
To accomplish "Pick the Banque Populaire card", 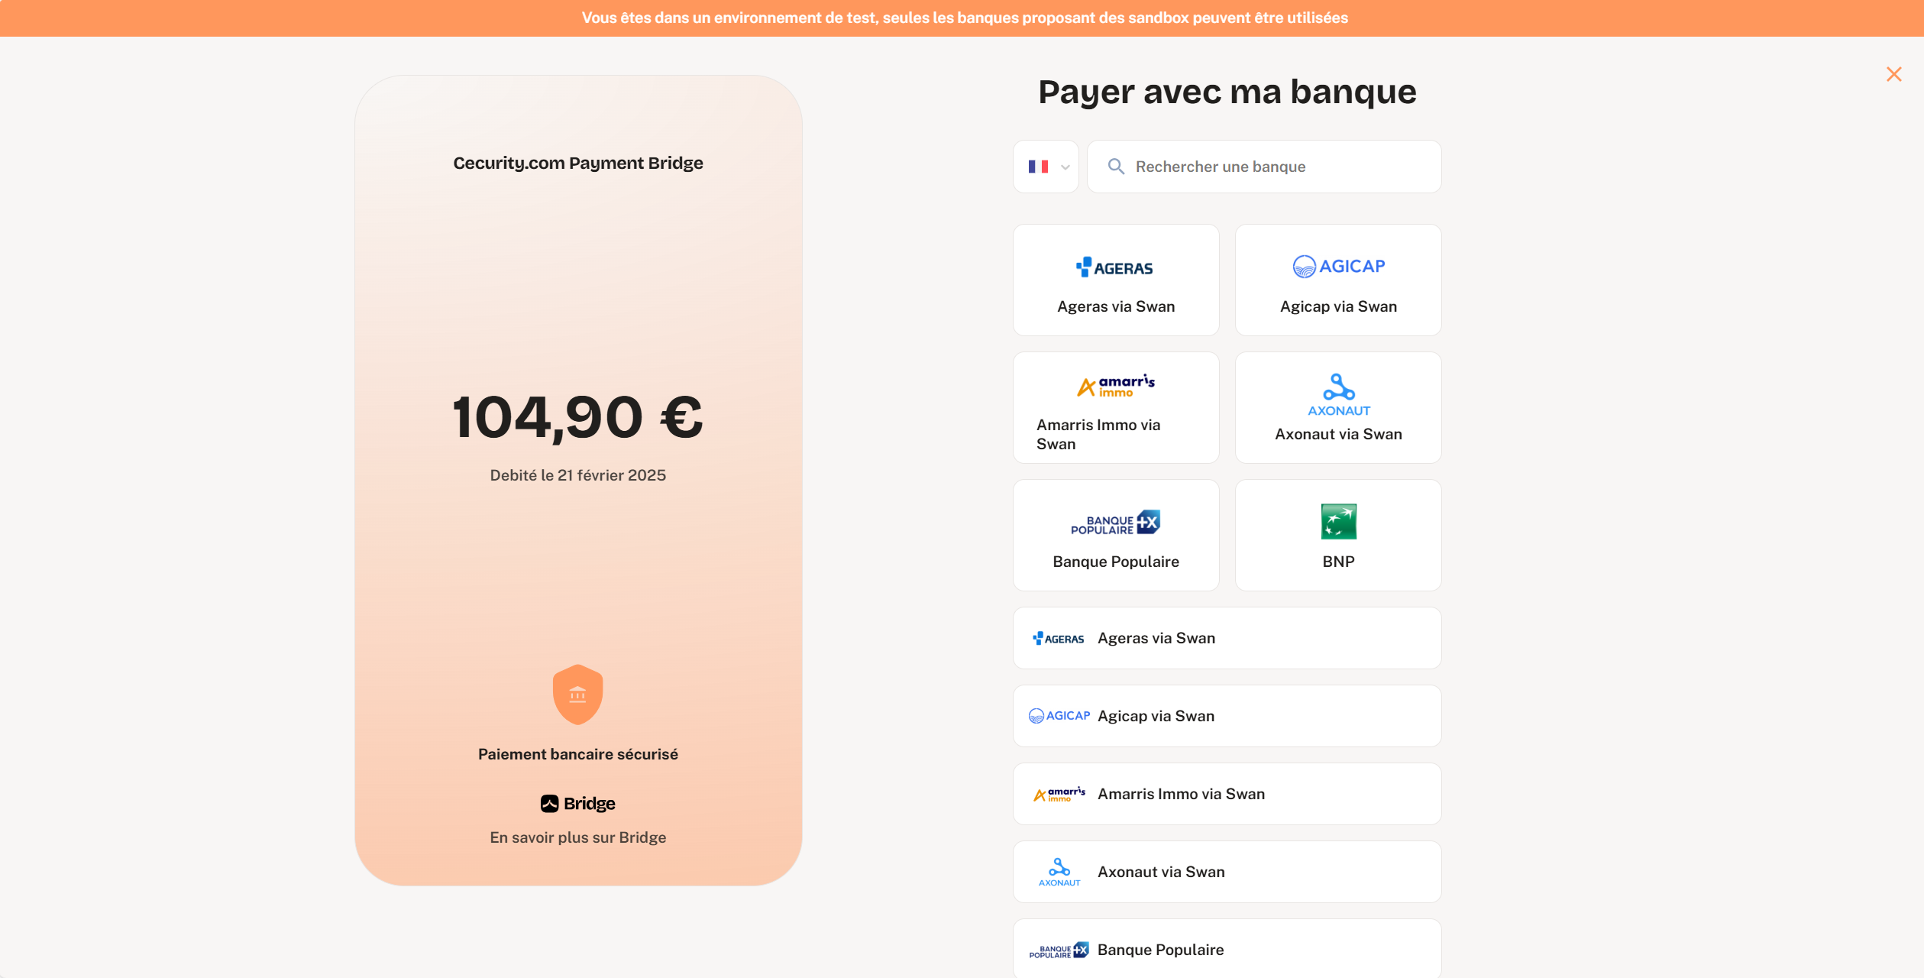I will click(x=1116, y=535).
